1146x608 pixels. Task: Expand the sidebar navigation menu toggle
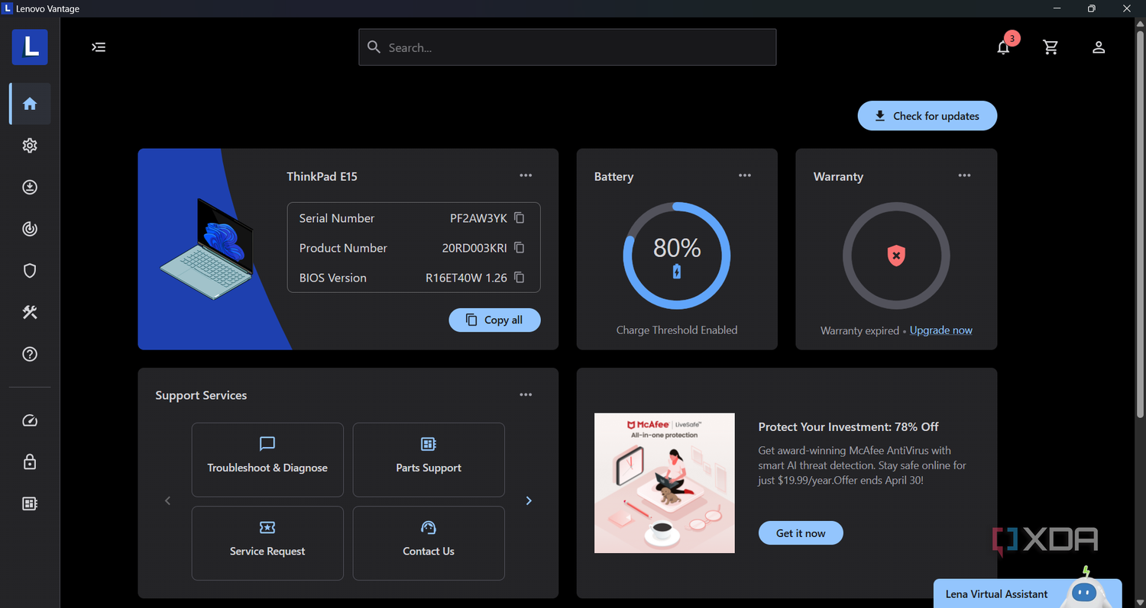(99, 47)
